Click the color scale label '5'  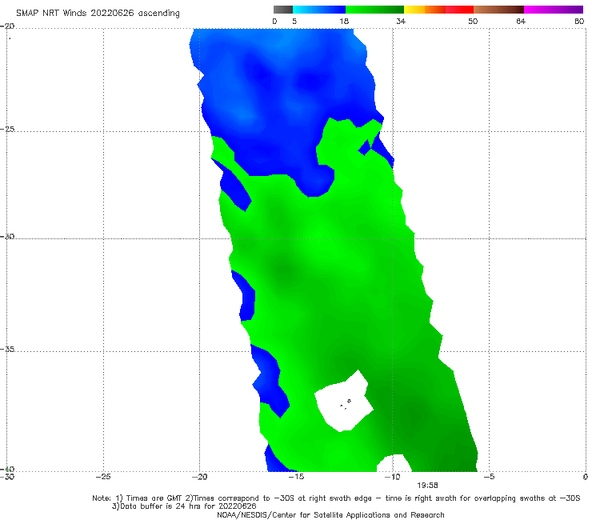tap(294, 21)
